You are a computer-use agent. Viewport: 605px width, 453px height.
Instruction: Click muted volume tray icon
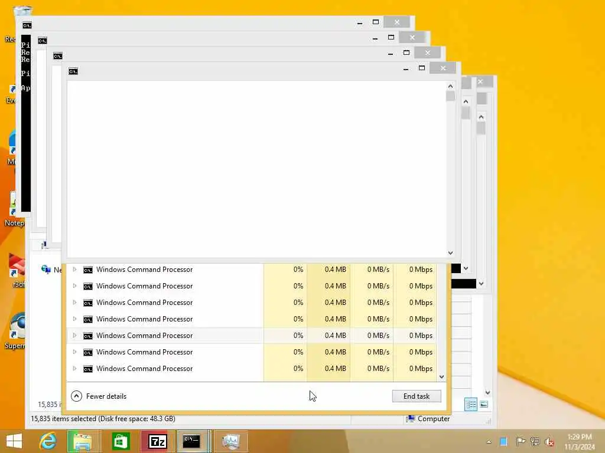pyautogui.click(x=549, y=442)
